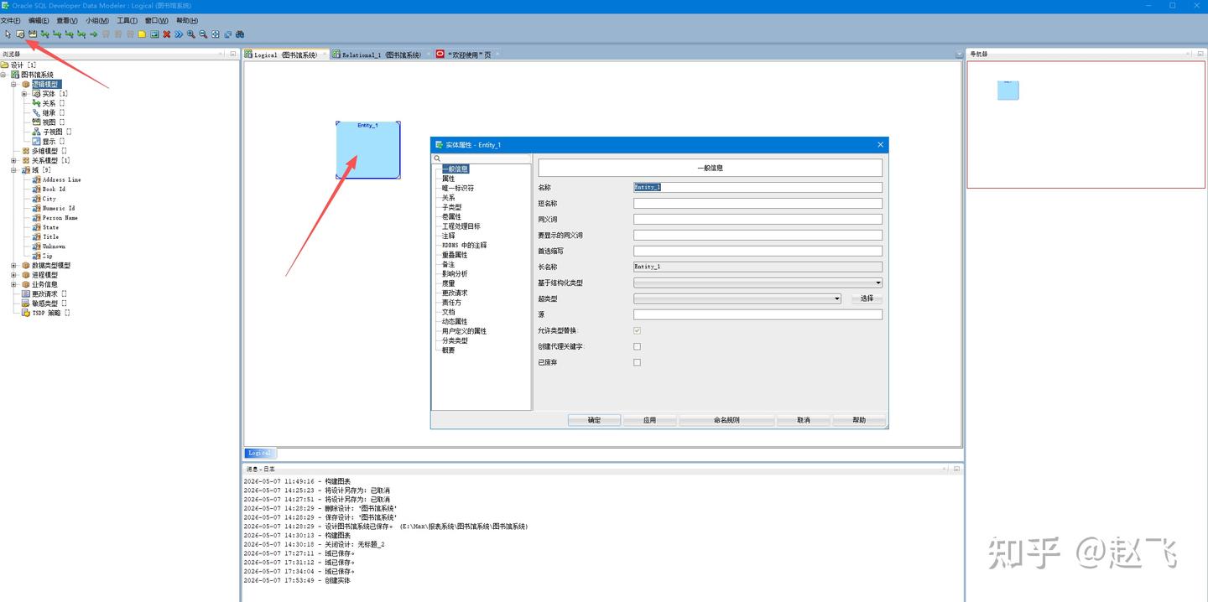Open the 查看(V) menu

[66, 20]
